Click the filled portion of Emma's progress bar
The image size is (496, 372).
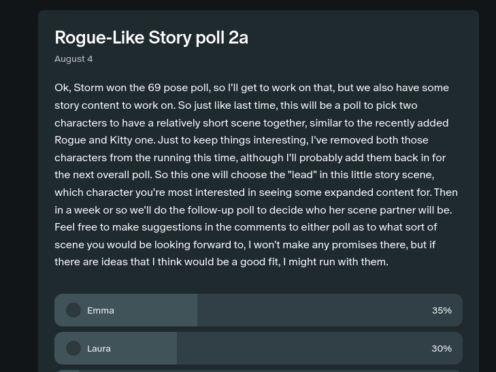[x=156, y=310]
